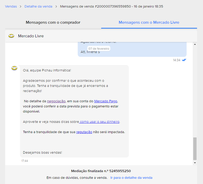Click the scrollbar up arrow
Image resolution: width=203 pixels, height=184 pixels.
[195, 44]
